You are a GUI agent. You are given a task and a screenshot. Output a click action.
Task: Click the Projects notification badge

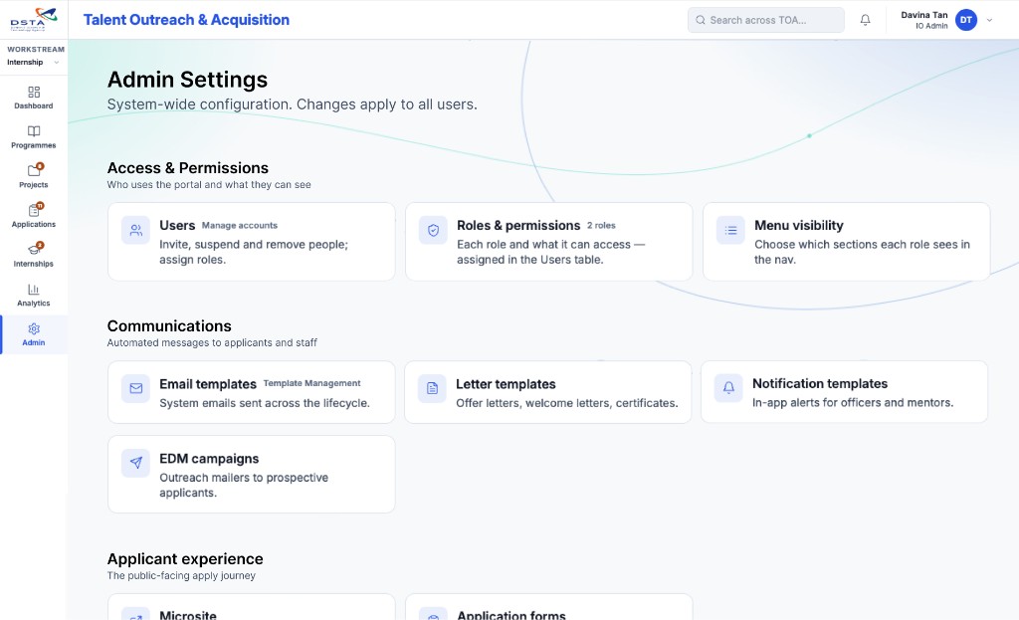pos(40,166)
